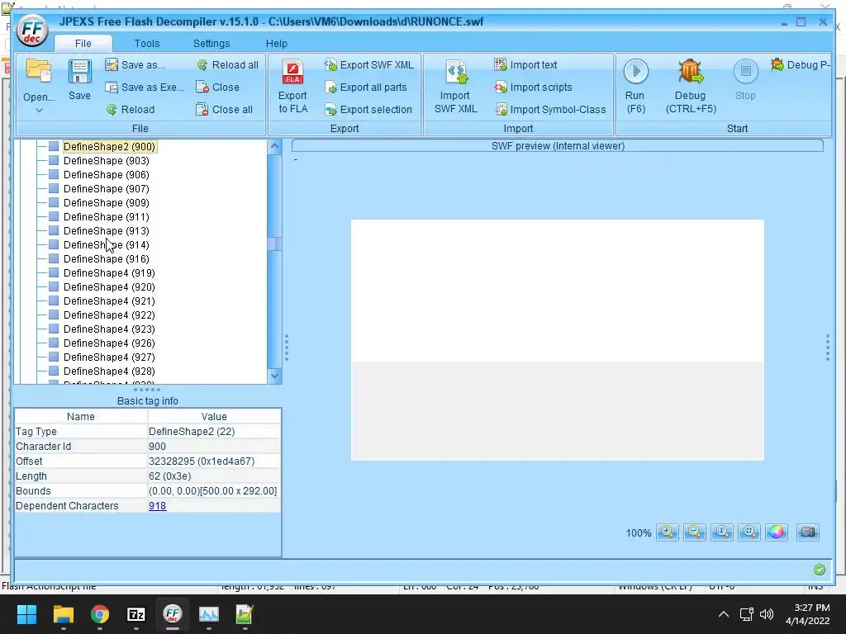Run the SWF with the Run (F6) button
846x634 pixels.
tap(635, 86)
